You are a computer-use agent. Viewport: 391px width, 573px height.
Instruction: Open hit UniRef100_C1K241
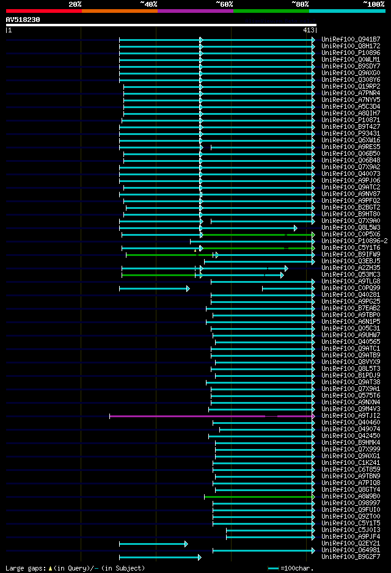(x=351, y=462)
